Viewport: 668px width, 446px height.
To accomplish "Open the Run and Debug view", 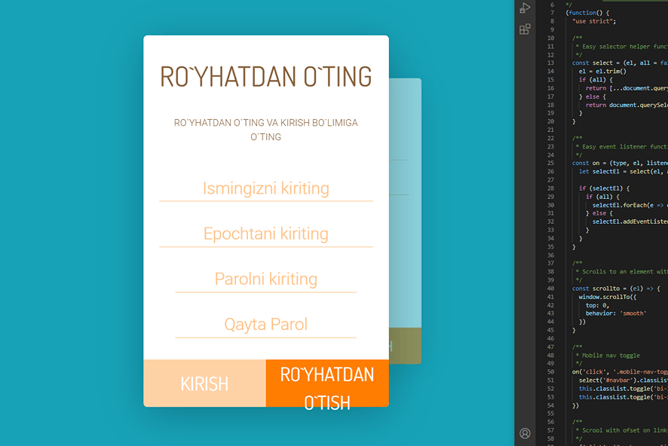I will (525, 8).
